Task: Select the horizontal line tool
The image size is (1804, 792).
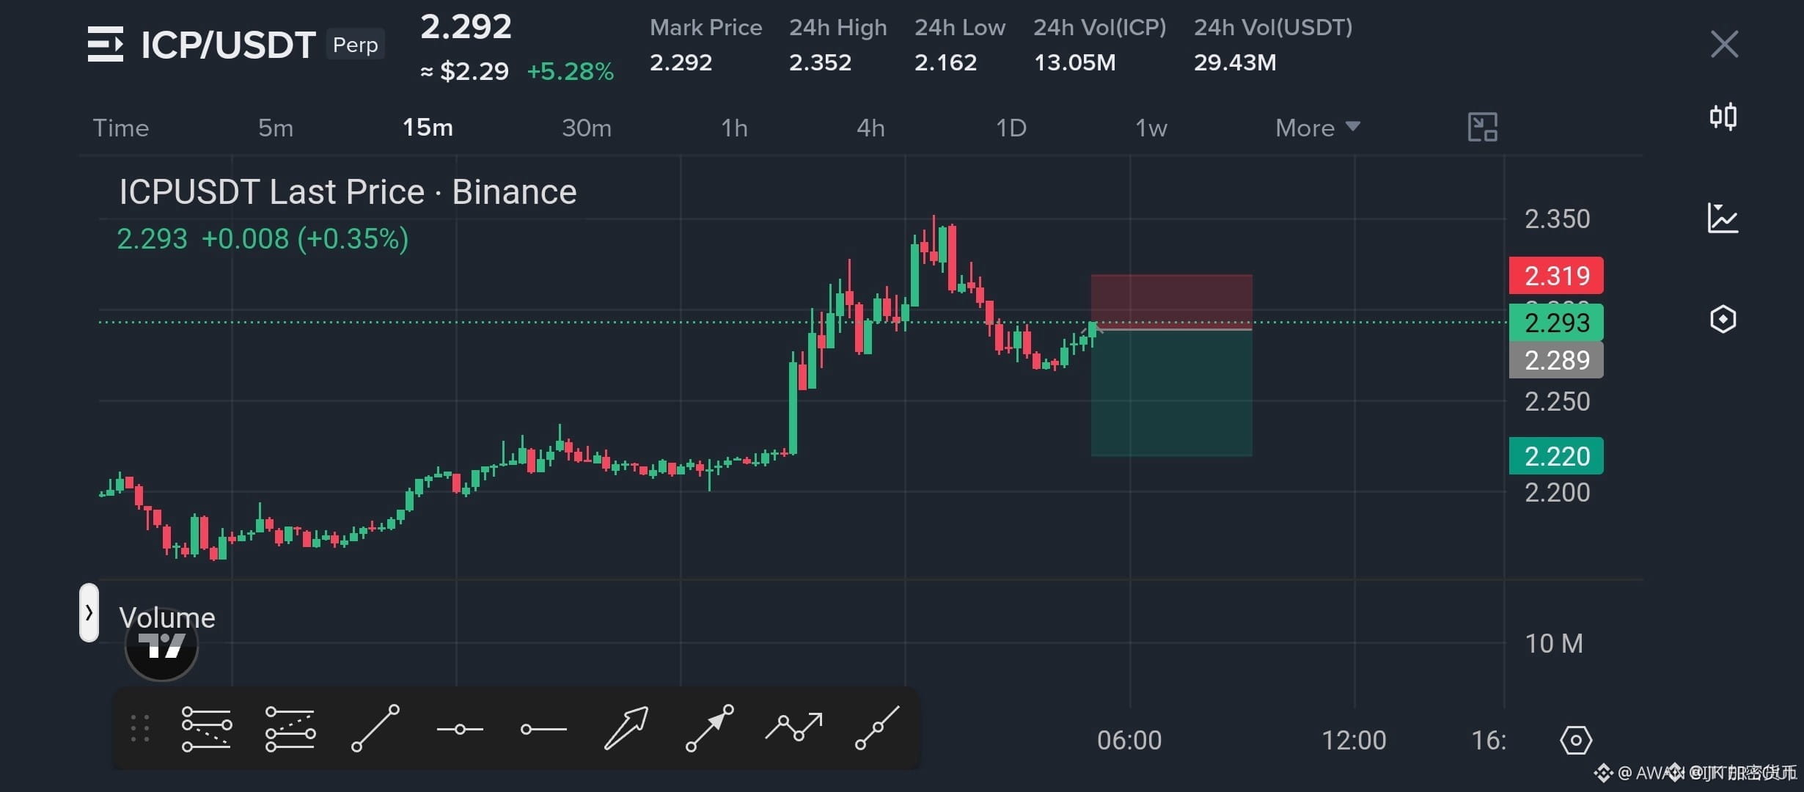Action: tap(460, 729)
